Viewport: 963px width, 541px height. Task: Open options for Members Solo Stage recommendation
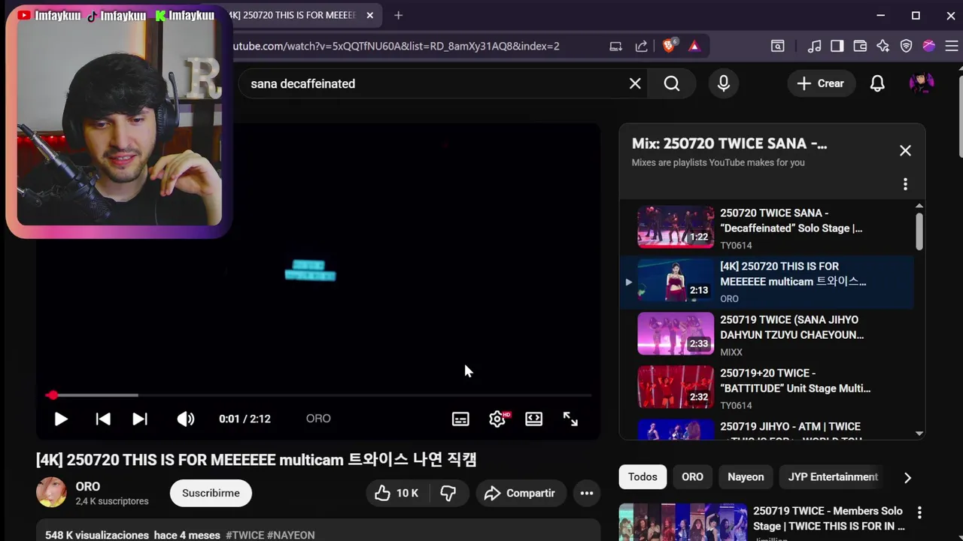919,512
